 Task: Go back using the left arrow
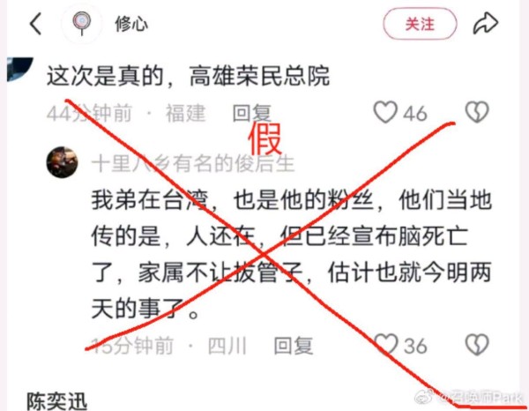point(36,24)
